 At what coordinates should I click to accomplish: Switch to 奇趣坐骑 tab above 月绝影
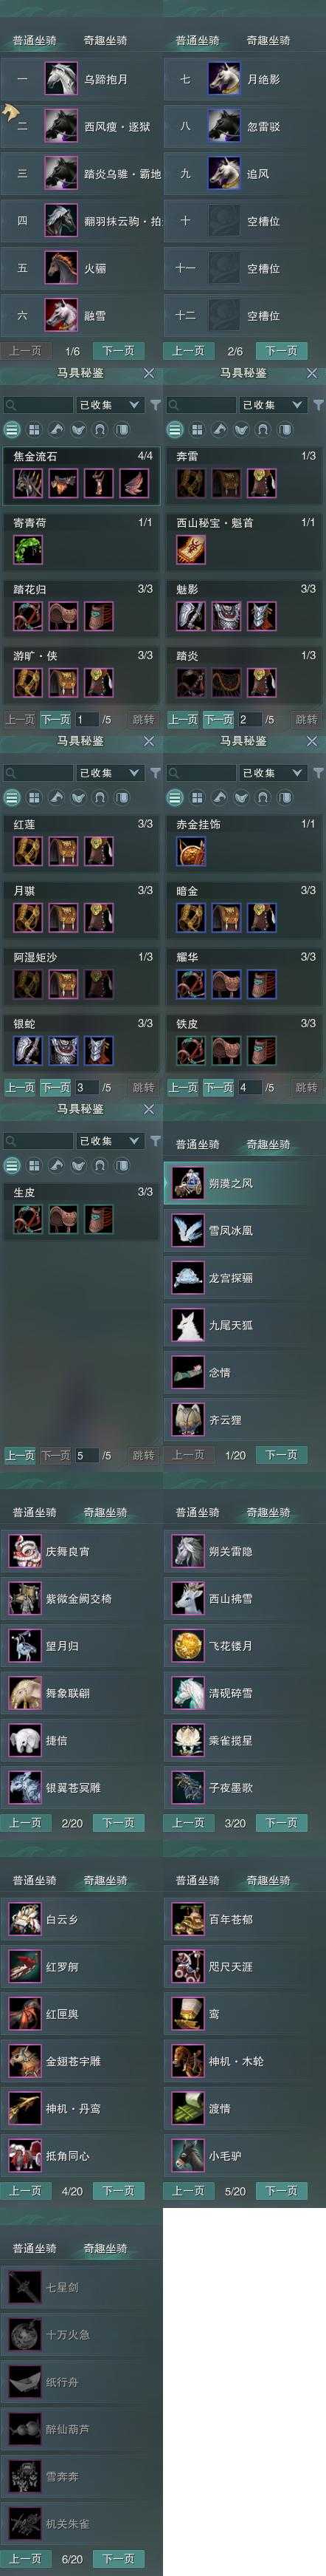(268, 41)
